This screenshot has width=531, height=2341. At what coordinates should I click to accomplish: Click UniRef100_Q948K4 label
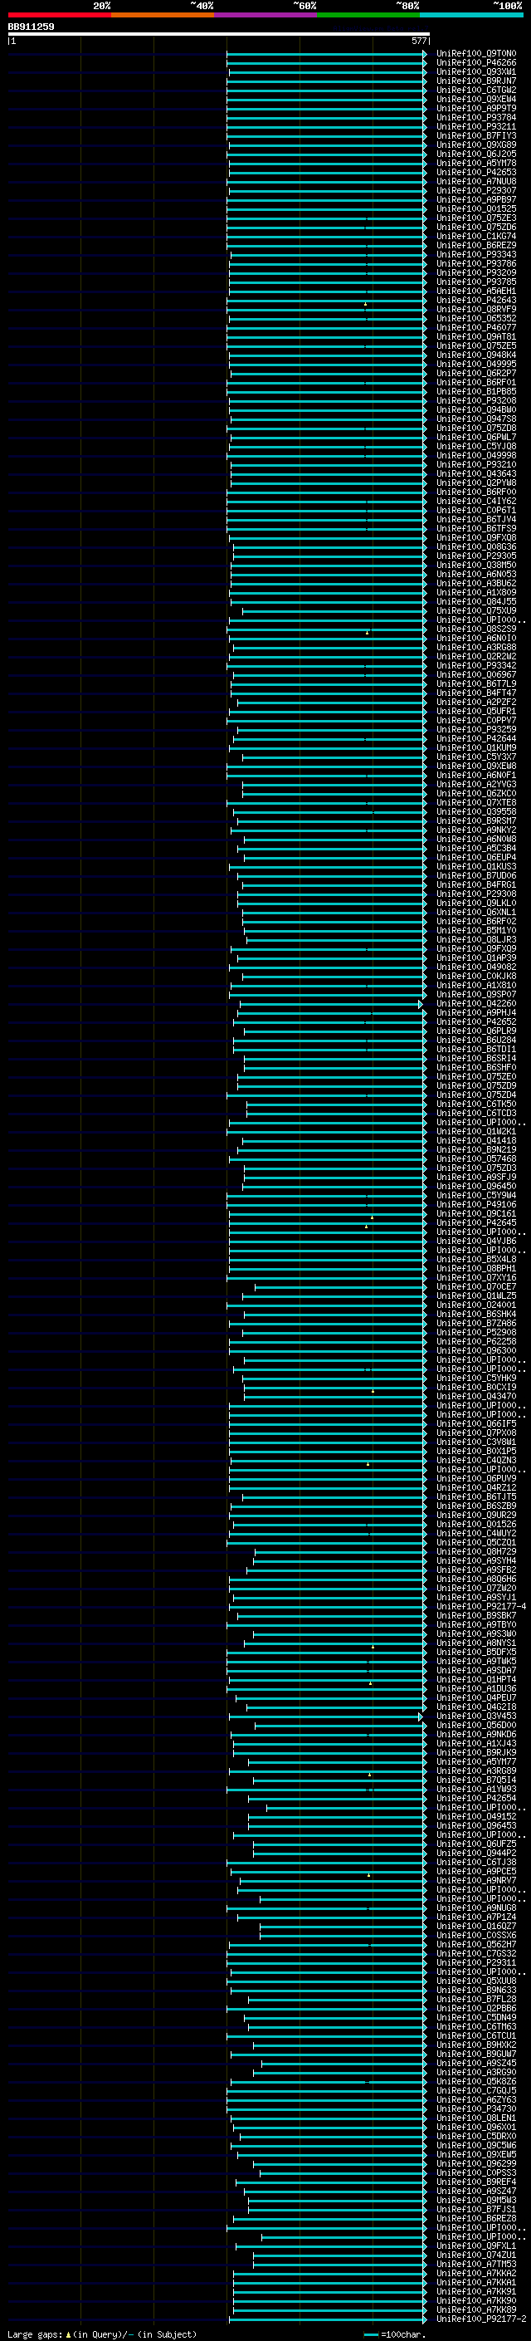(x=476, y=355)
